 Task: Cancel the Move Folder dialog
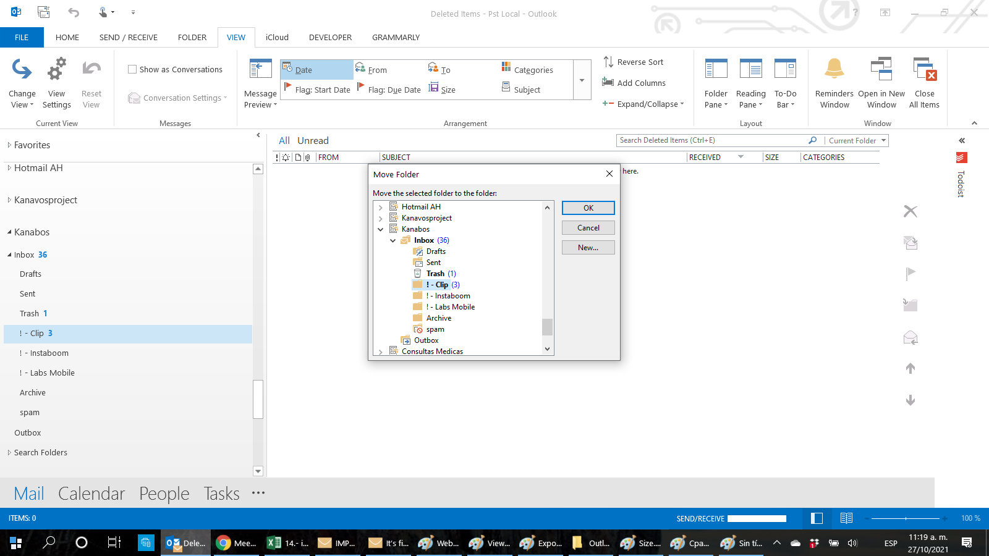588,228
